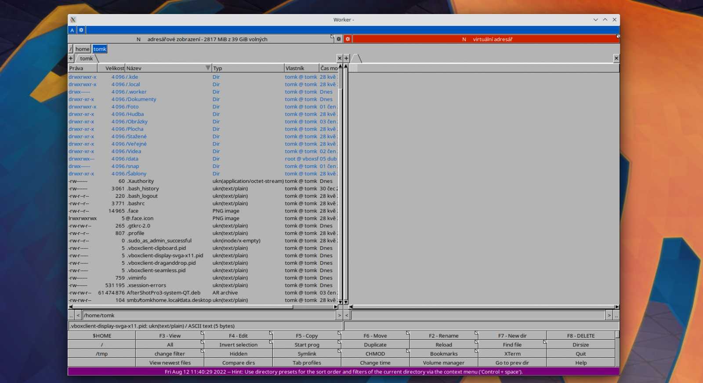Click F6 - Move button

click(x=375, y=336)
